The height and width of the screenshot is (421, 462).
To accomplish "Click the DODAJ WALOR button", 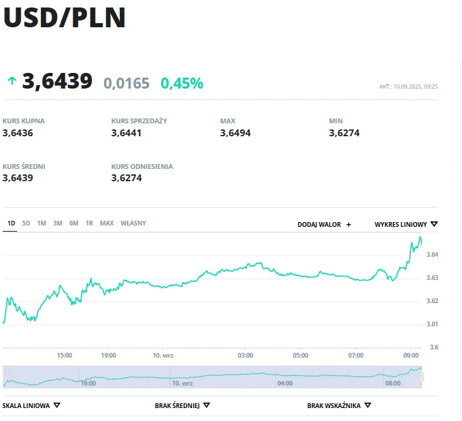I will pos(319,224).
